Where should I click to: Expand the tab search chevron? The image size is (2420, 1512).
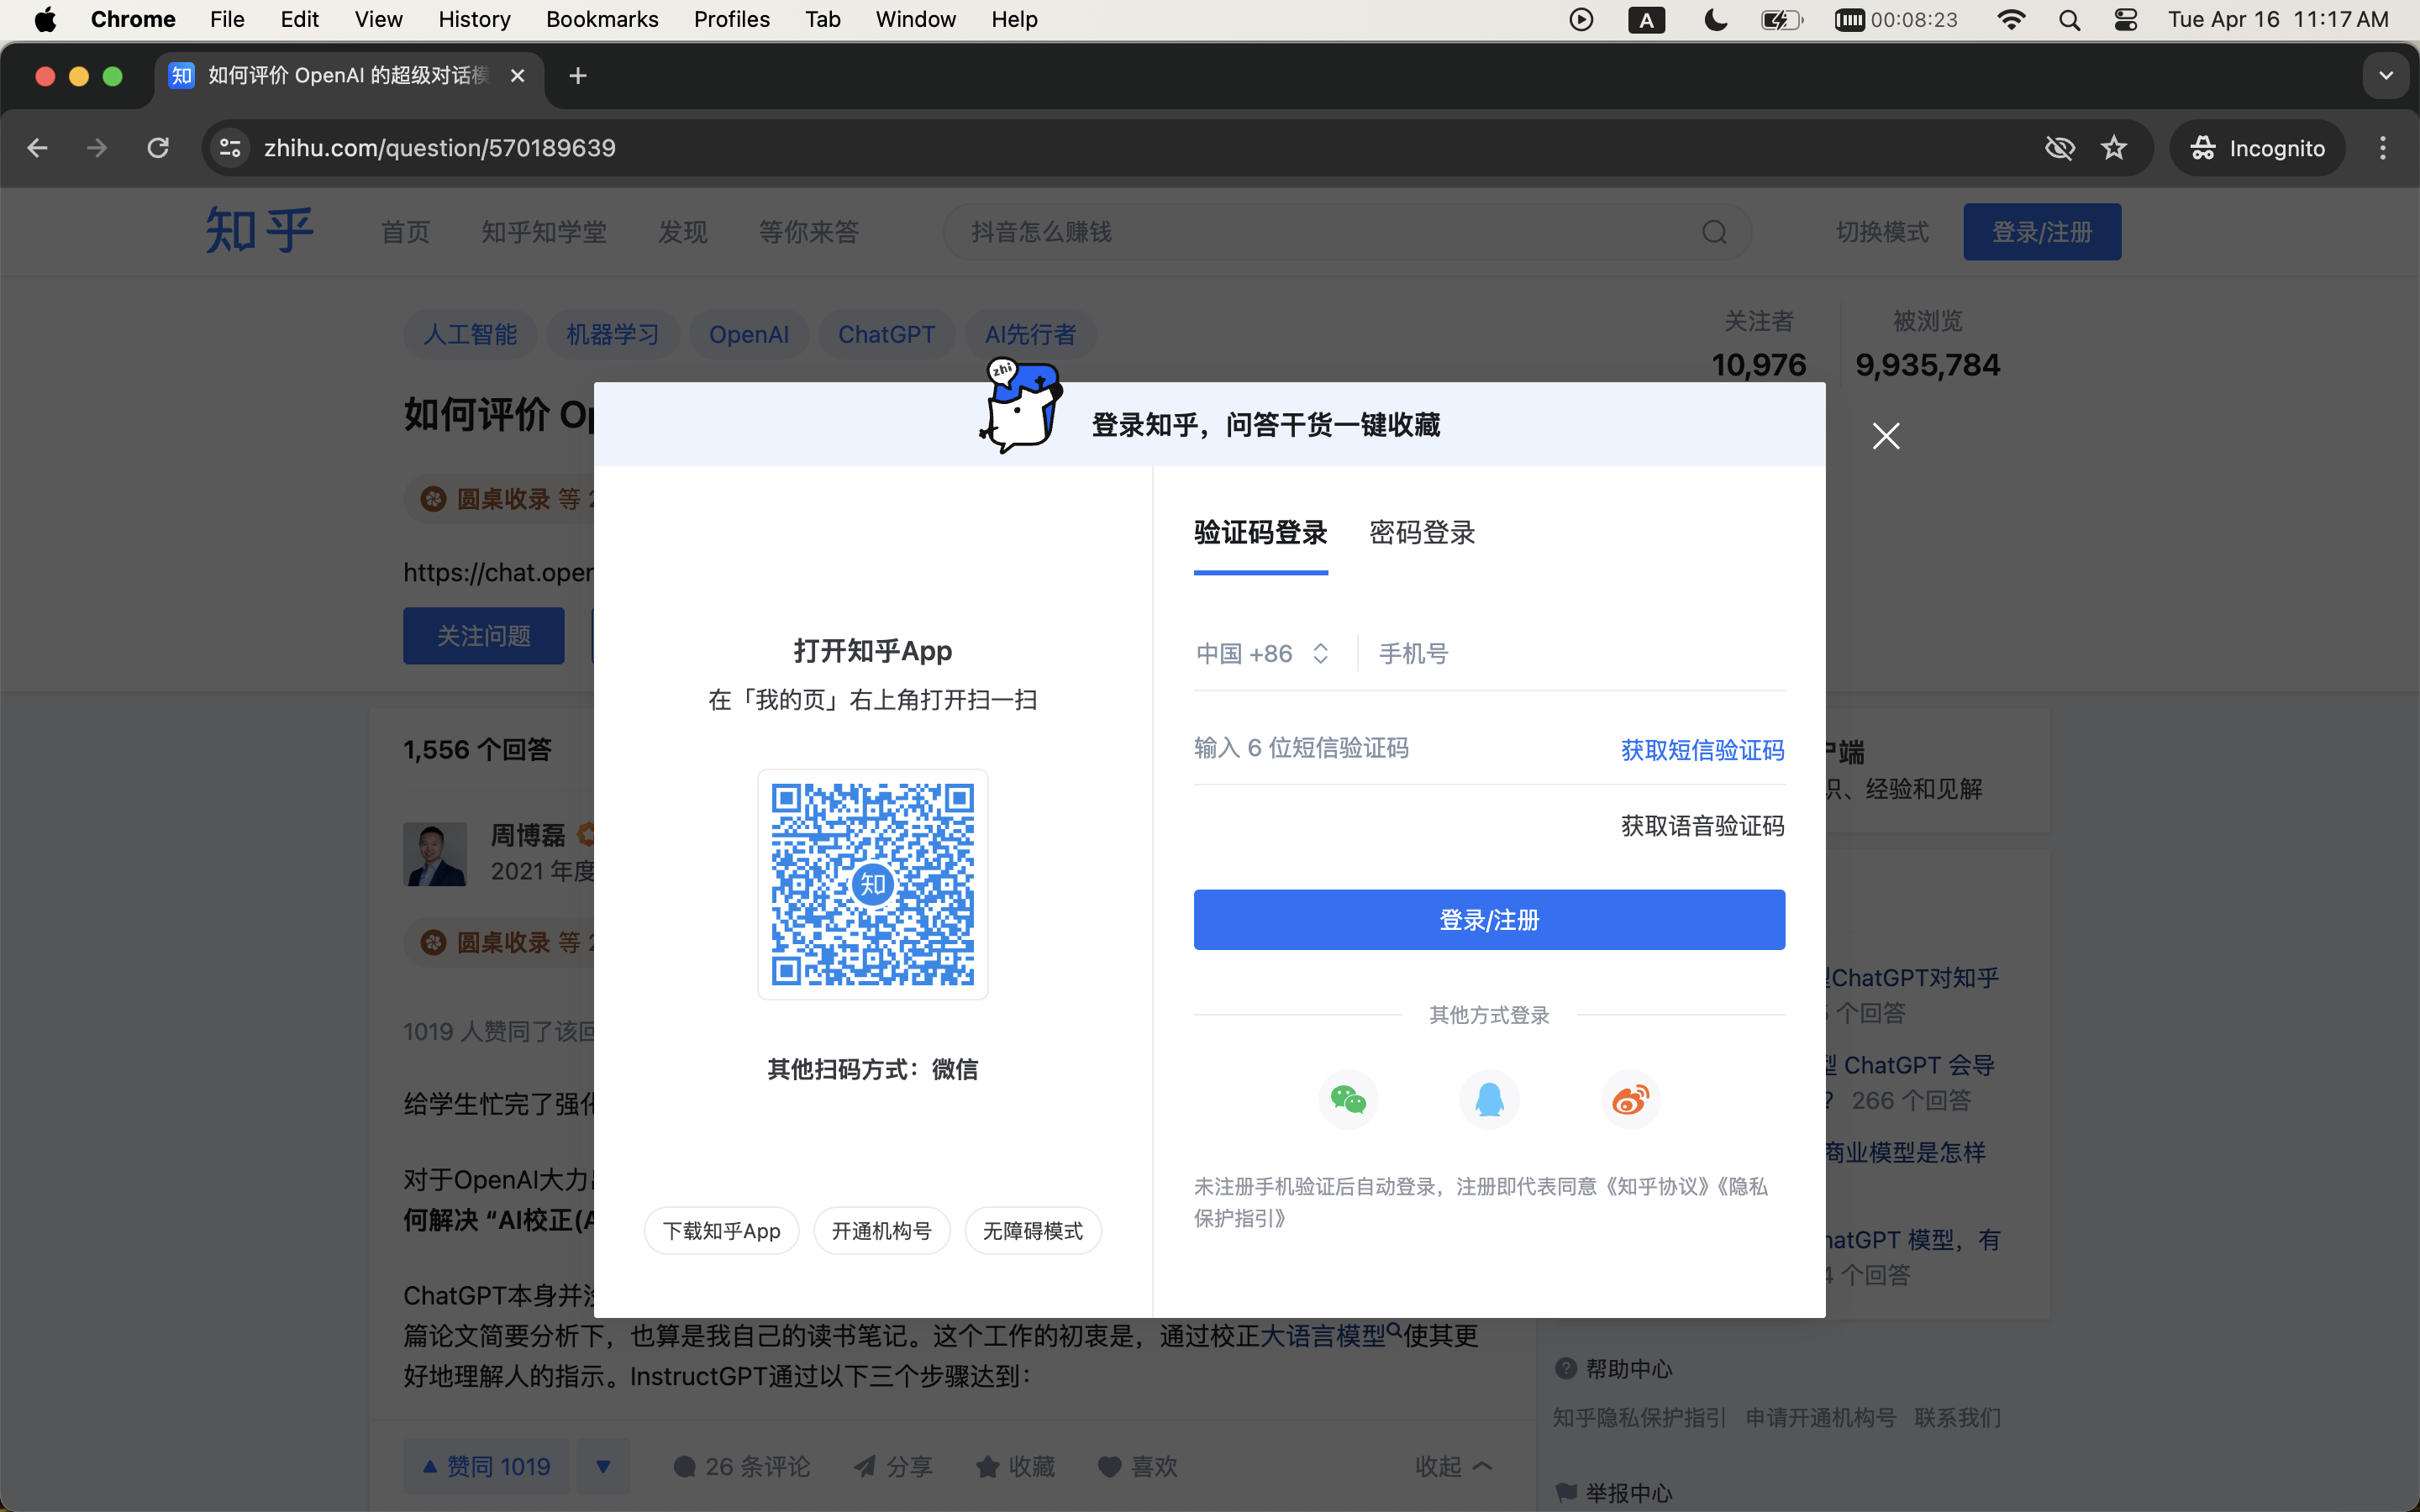(2386, 76)
